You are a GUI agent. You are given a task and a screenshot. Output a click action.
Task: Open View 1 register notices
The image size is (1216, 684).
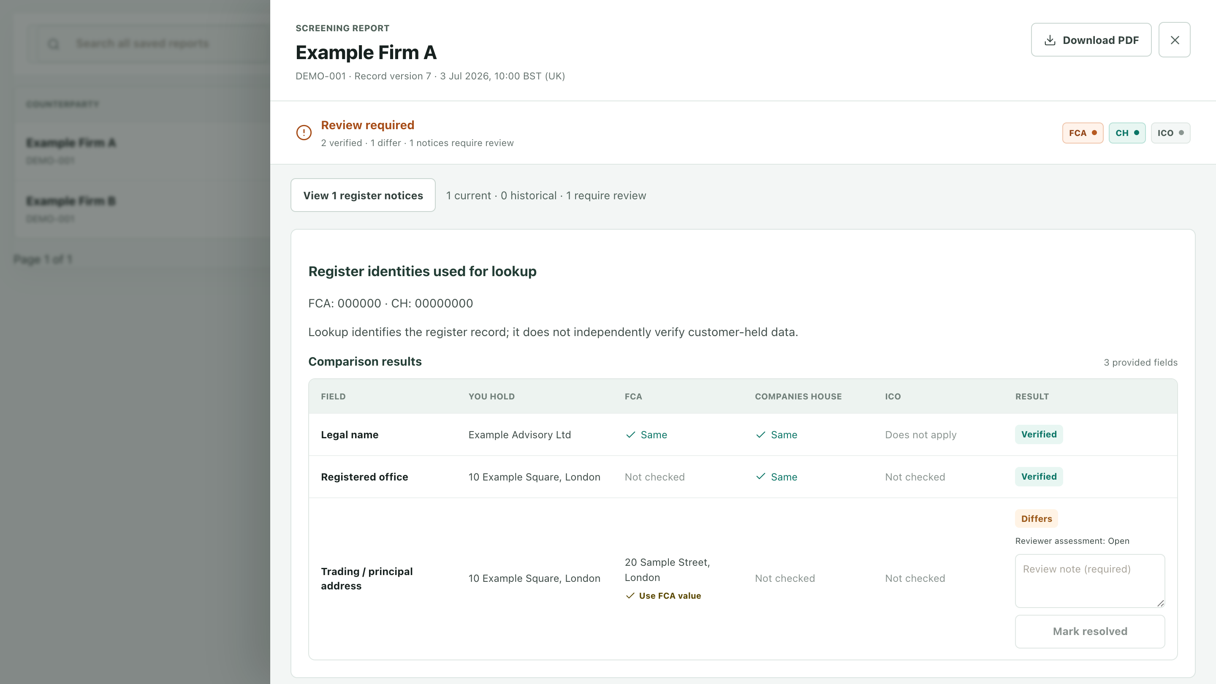pyautogui.click(x=363, y=195)
